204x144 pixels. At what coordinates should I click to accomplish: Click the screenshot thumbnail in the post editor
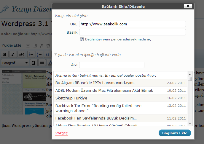(24, 92)
